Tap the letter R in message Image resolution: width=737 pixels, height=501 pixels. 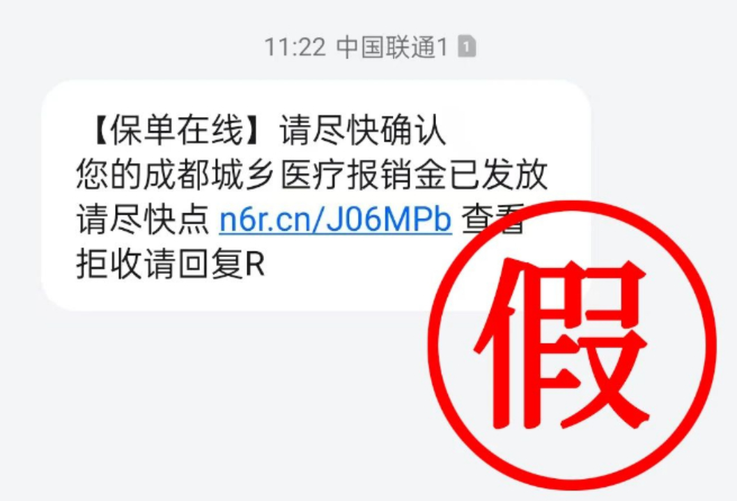point(255,265)
